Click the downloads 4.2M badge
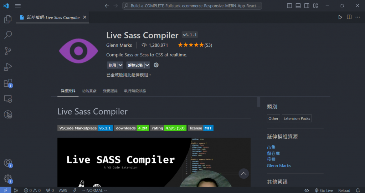The image size is (365, 193). (132, 128)
